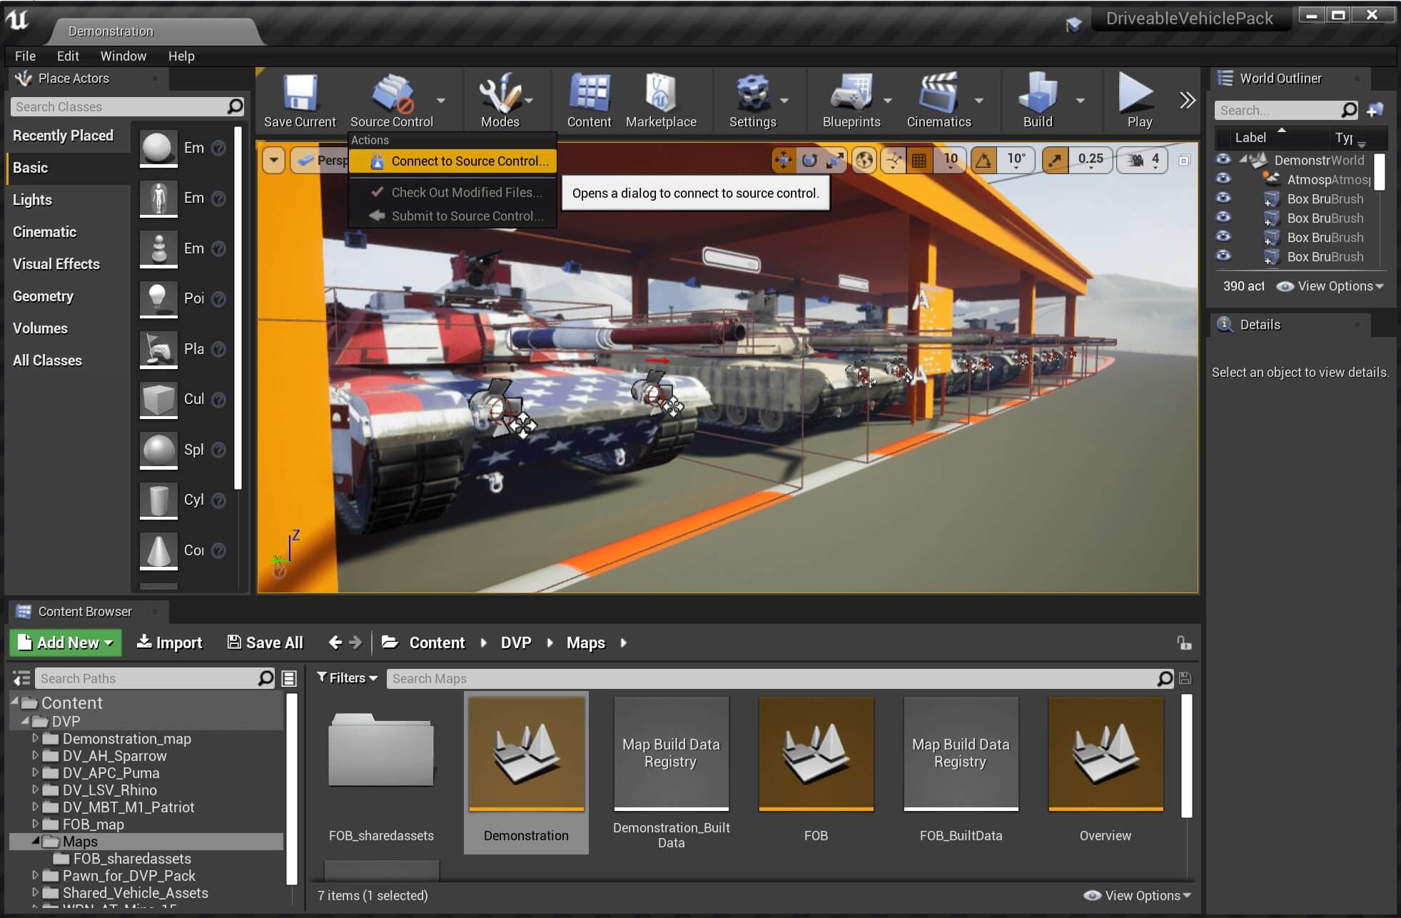Open the Cinematics clapperboard icon

tap(938, 94)
